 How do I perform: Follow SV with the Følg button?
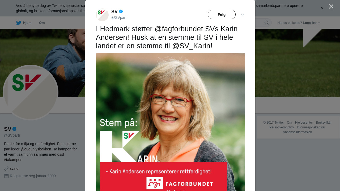click(x=222, y=15)
